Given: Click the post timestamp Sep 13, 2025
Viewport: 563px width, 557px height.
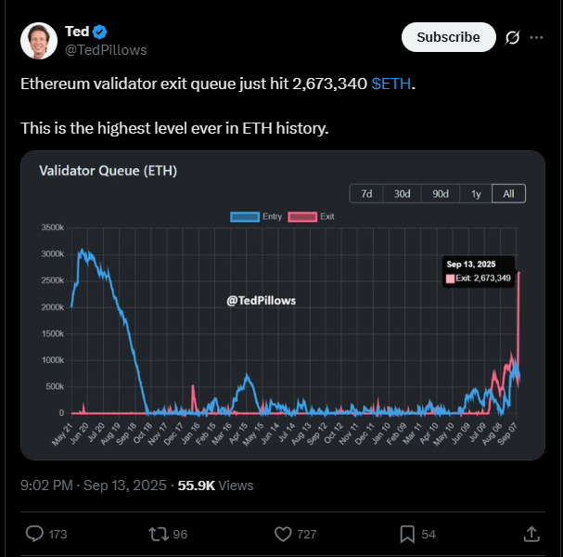Looking at the screenshot, I should pos(125,486).
